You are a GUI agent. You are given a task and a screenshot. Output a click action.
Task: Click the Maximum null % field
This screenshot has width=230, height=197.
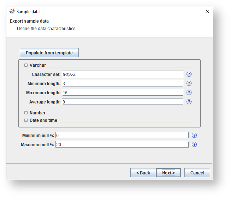tap(122, 144)
